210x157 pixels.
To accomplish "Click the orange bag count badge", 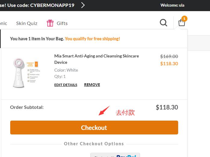I will click(184, 19).
